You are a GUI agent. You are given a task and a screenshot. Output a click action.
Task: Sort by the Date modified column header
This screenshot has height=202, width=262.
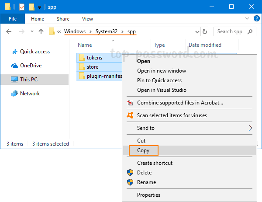(205, 45)
